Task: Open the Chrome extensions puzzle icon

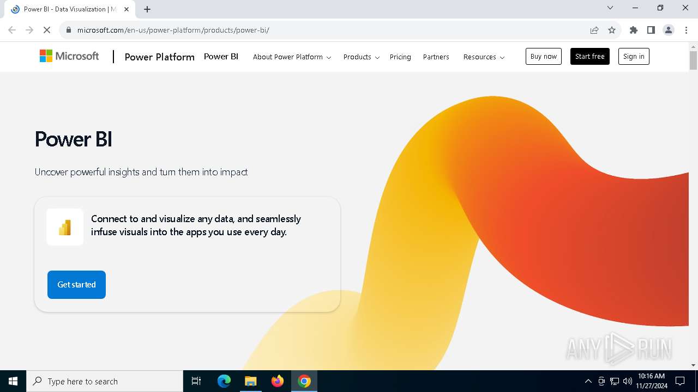Action: point(634,30)
